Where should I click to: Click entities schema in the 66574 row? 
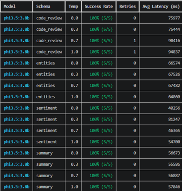coord(46,63)
